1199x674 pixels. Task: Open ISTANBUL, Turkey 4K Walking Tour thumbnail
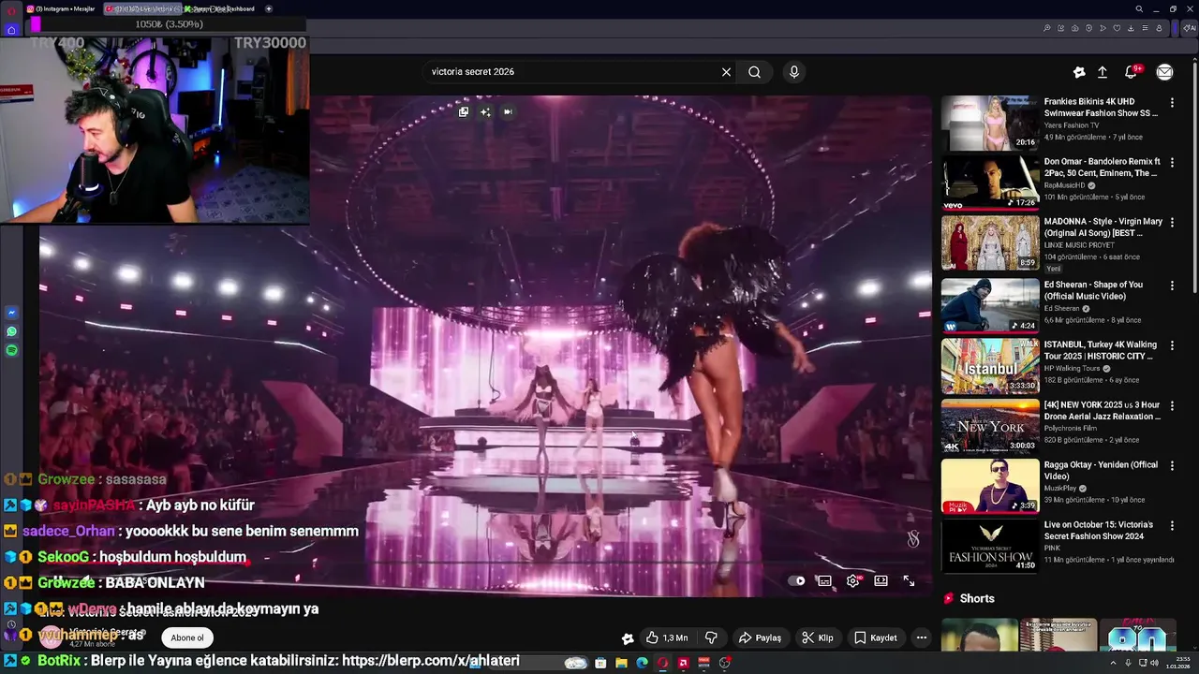[990, 366]
